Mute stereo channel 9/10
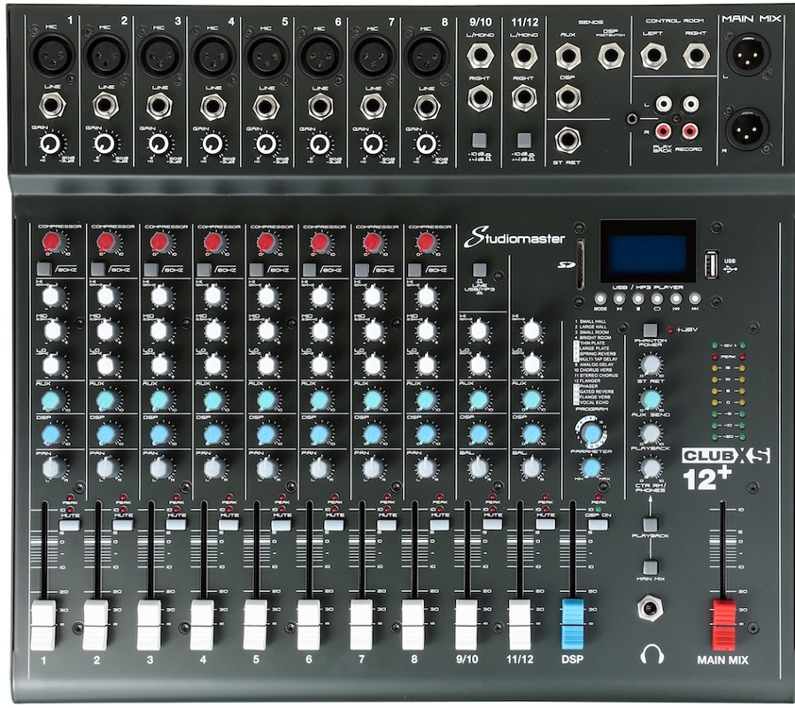This screenshot has height=708, width=795. click(x=493, y=525)
